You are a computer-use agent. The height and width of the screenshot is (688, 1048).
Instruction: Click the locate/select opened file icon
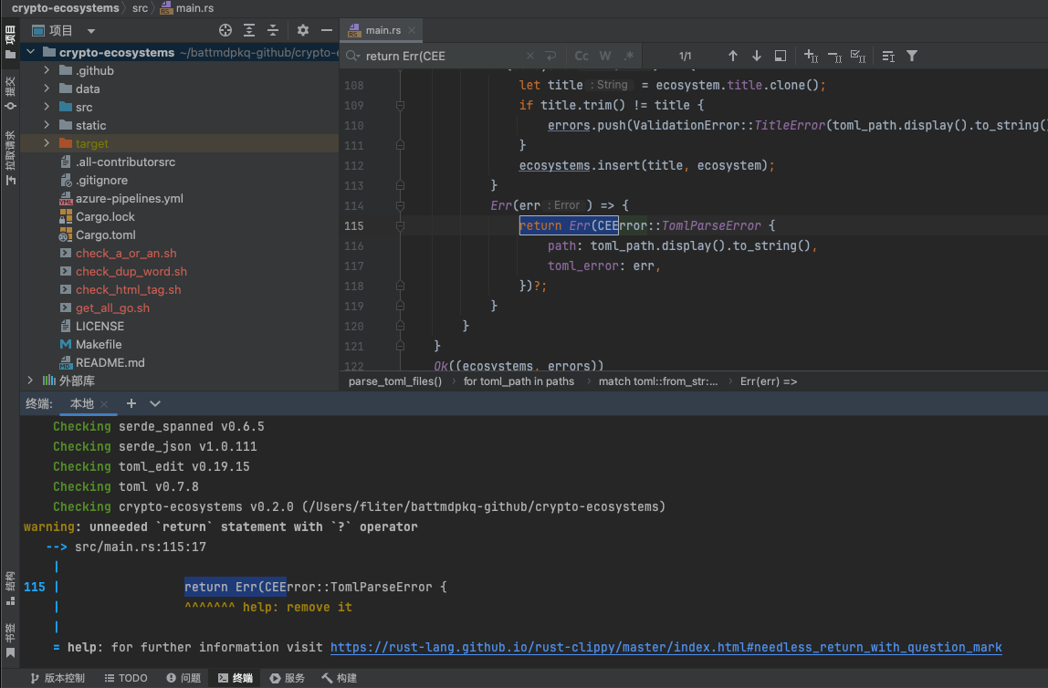(225, 30)
